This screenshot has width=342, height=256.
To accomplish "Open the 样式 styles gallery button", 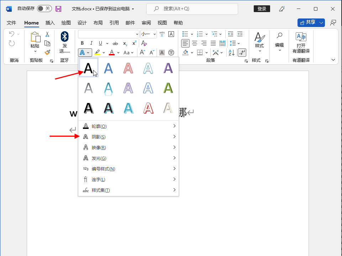I will coord(259,43).
